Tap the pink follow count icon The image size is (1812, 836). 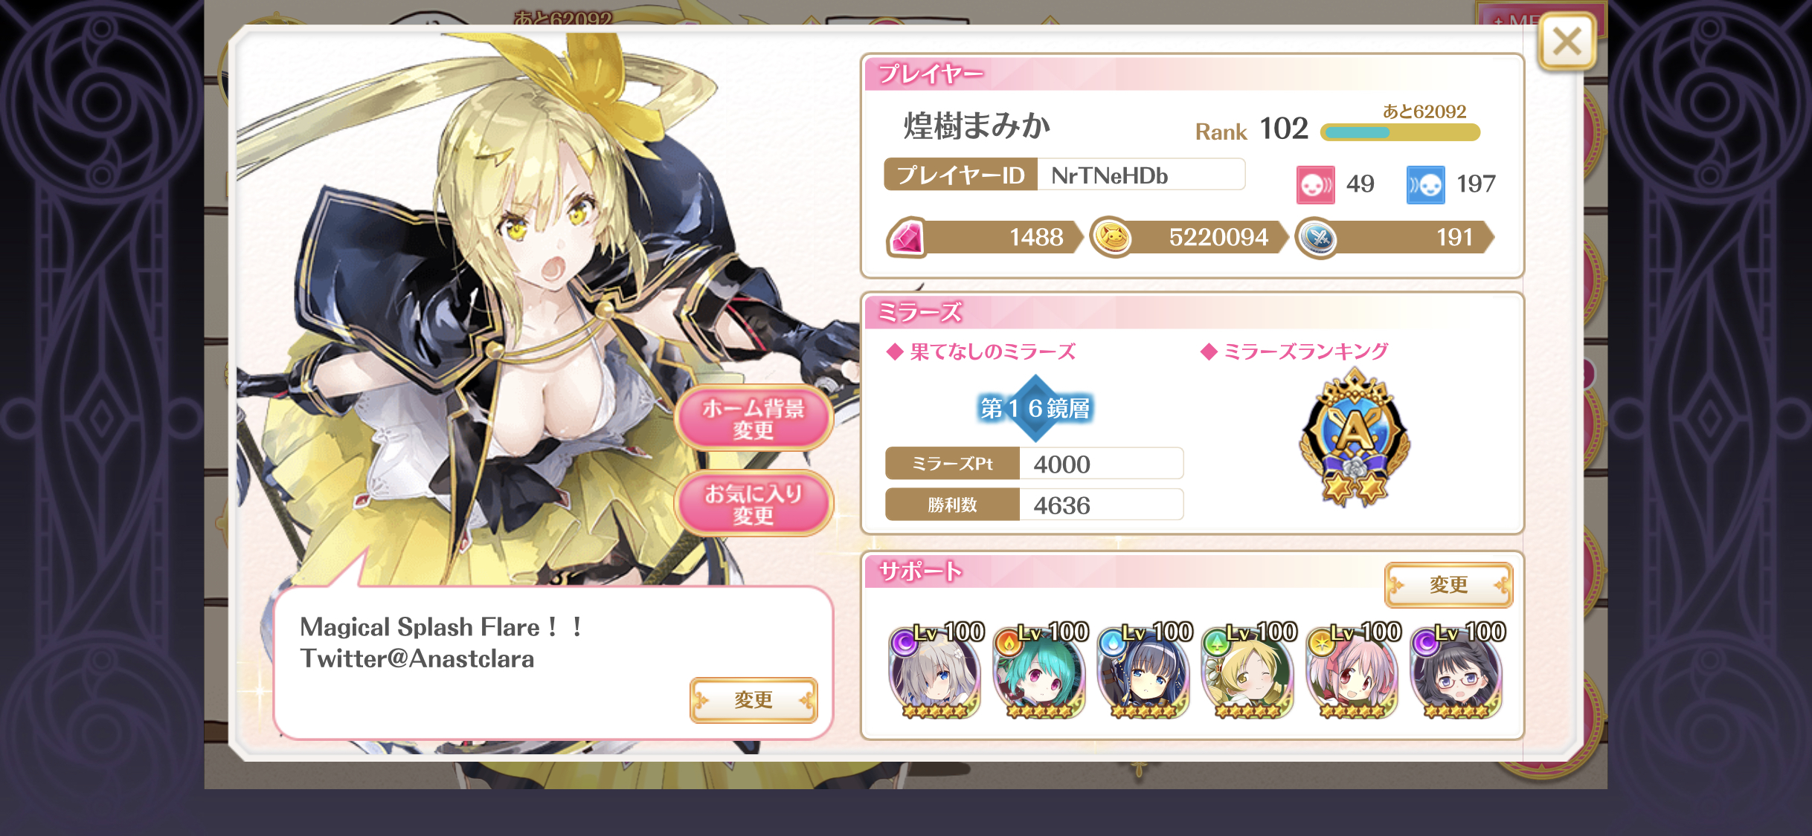click(1315, 184)
